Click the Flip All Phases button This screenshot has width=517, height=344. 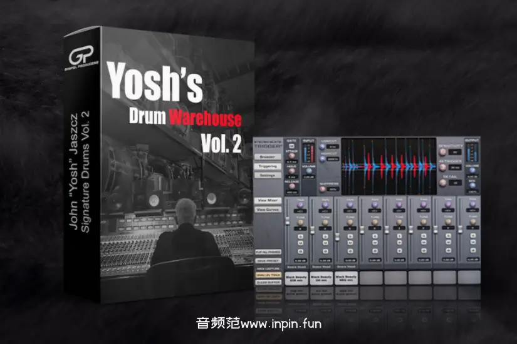(x=268, y=252)
